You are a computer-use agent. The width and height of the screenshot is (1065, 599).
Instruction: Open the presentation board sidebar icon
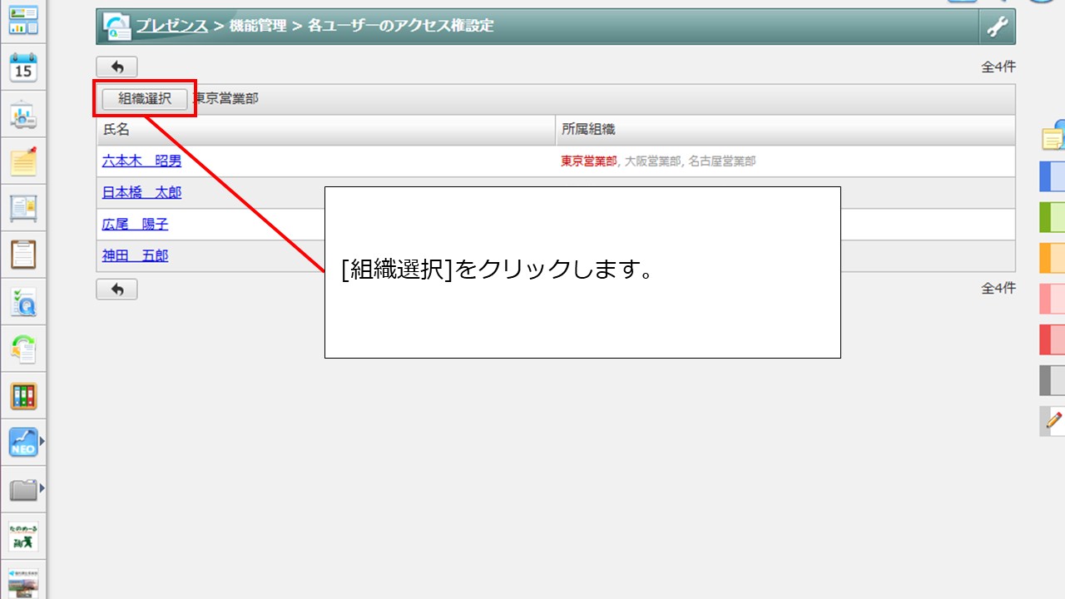(x=23, y=115)
